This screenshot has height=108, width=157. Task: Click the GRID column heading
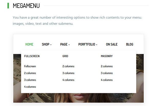65,56
